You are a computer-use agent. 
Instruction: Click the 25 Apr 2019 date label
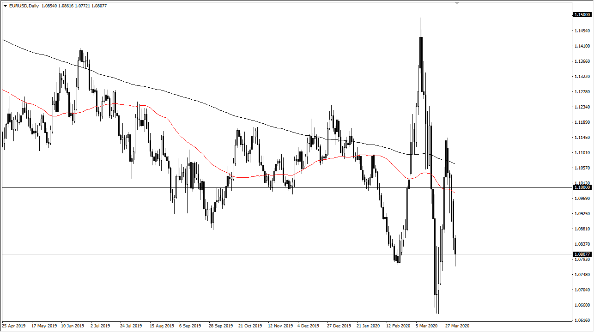(x=14, y=326)
